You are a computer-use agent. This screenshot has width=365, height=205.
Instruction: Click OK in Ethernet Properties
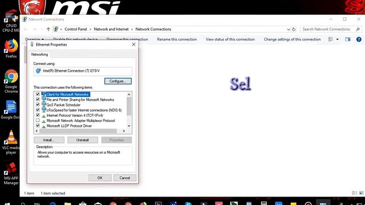click(100, 178)
